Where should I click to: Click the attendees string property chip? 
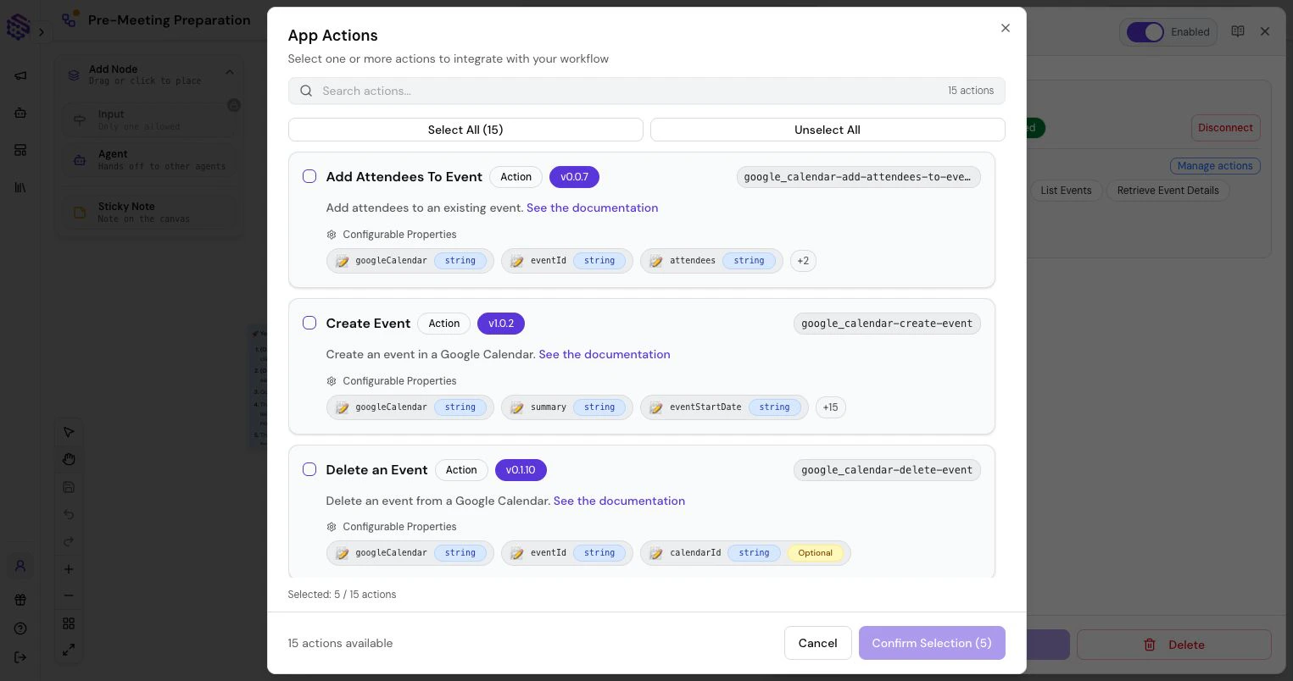click(x=711, y=261)
